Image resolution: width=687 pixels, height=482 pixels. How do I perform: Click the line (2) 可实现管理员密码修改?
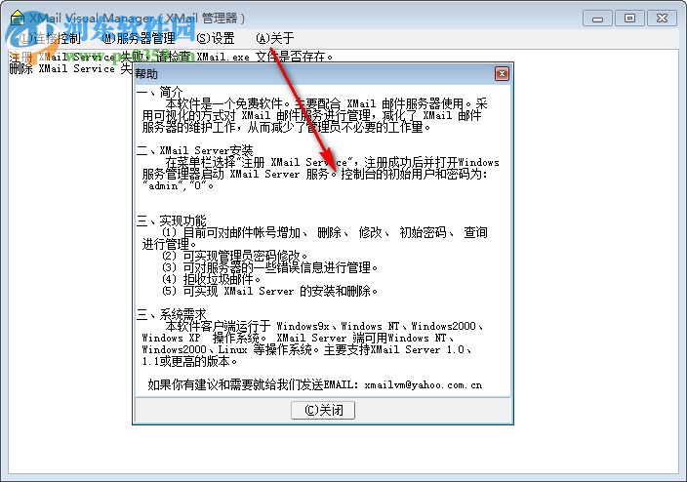coord(235,256)
